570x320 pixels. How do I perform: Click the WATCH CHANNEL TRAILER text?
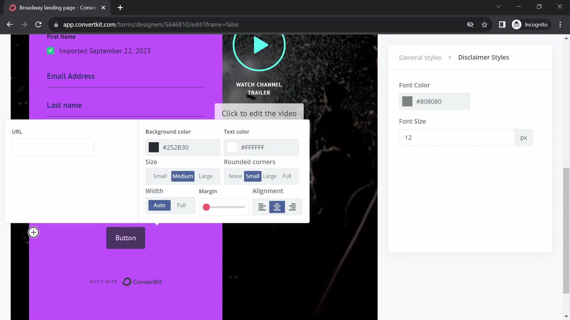point(259,89)
